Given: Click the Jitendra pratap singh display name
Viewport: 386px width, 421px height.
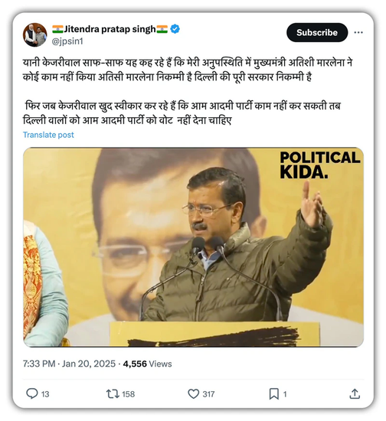Looking at the screenshot, I should (110, 29).
